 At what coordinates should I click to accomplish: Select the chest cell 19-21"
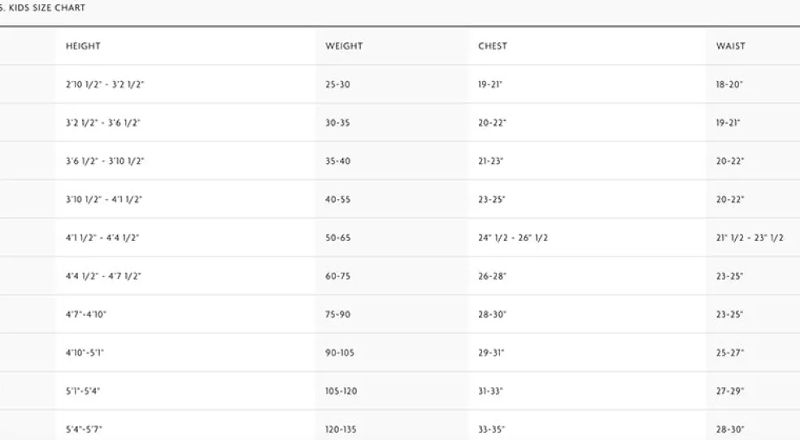(x=491, y=84)
